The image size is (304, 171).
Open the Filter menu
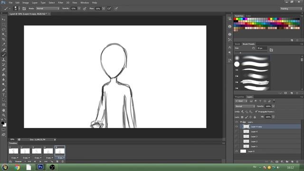pos(60,3)
